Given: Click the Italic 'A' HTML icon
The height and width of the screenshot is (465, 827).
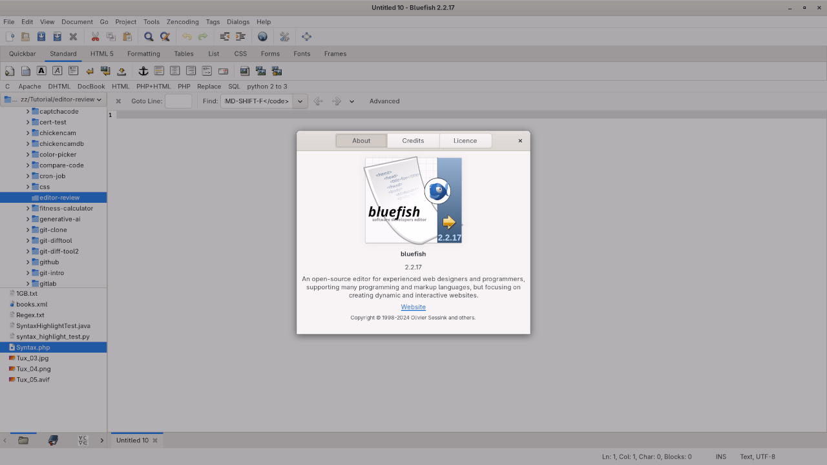Looking at the screenshot, I should 58,71.
